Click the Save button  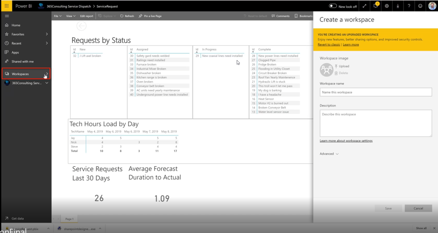[x=388, y=208]
